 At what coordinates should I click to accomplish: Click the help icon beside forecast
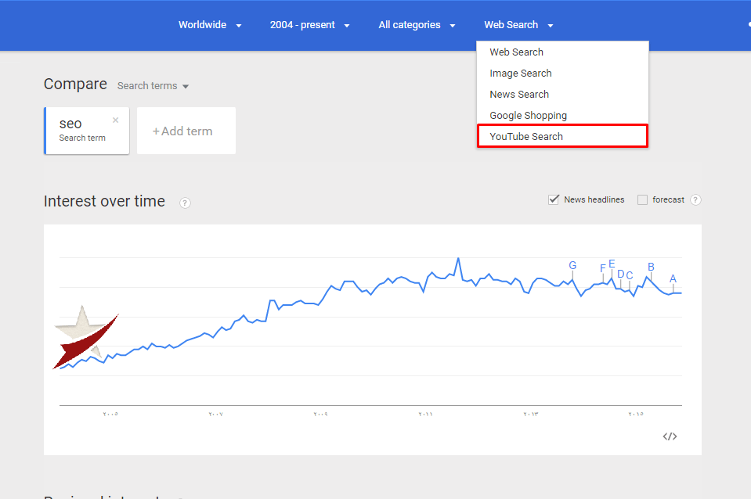tap(695, 200)
